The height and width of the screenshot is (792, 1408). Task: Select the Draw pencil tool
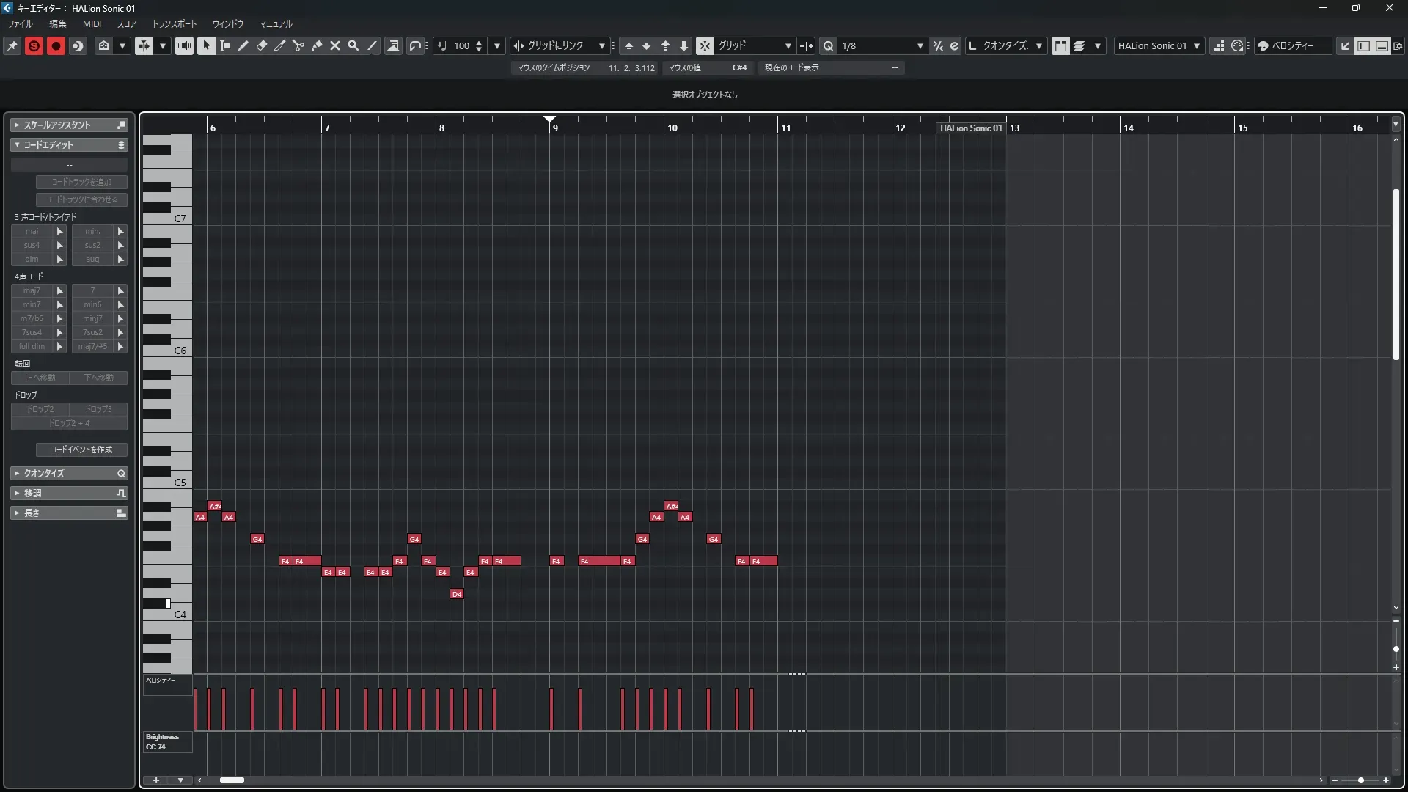pyautogui.click(x=243, y=45)
